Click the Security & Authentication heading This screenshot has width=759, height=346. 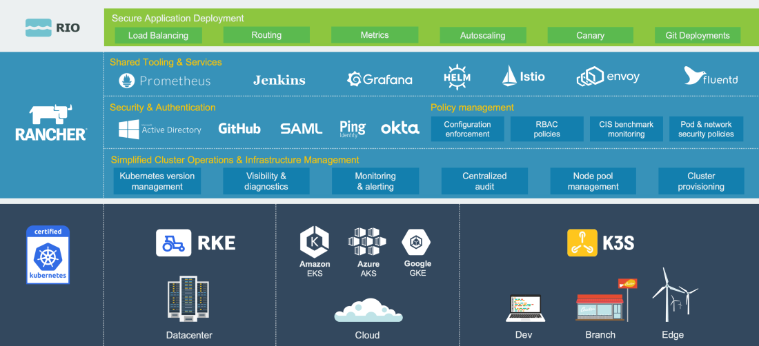pyautogui.click(x=163, y=108)
